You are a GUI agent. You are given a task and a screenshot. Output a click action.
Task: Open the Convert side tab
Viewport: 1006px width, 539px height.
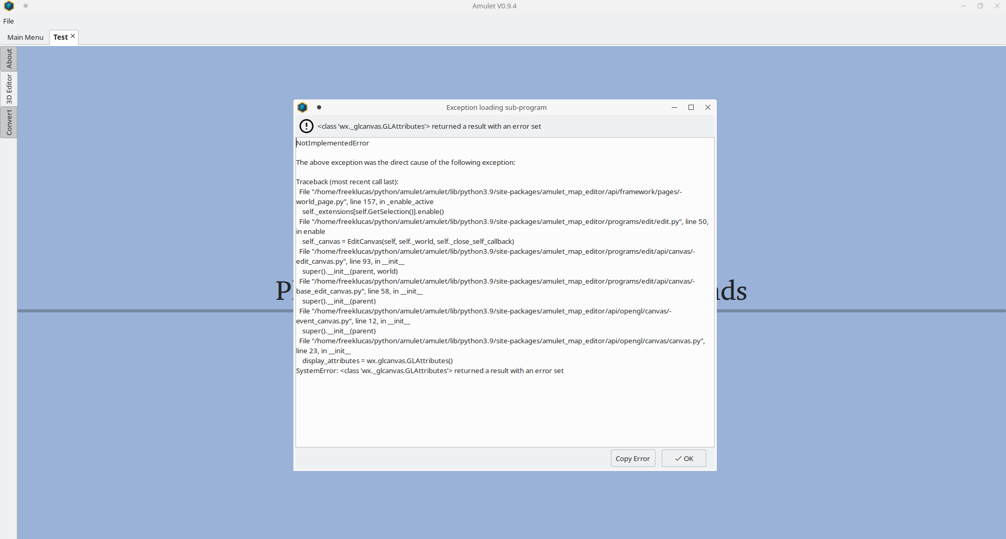pos(9,122)
